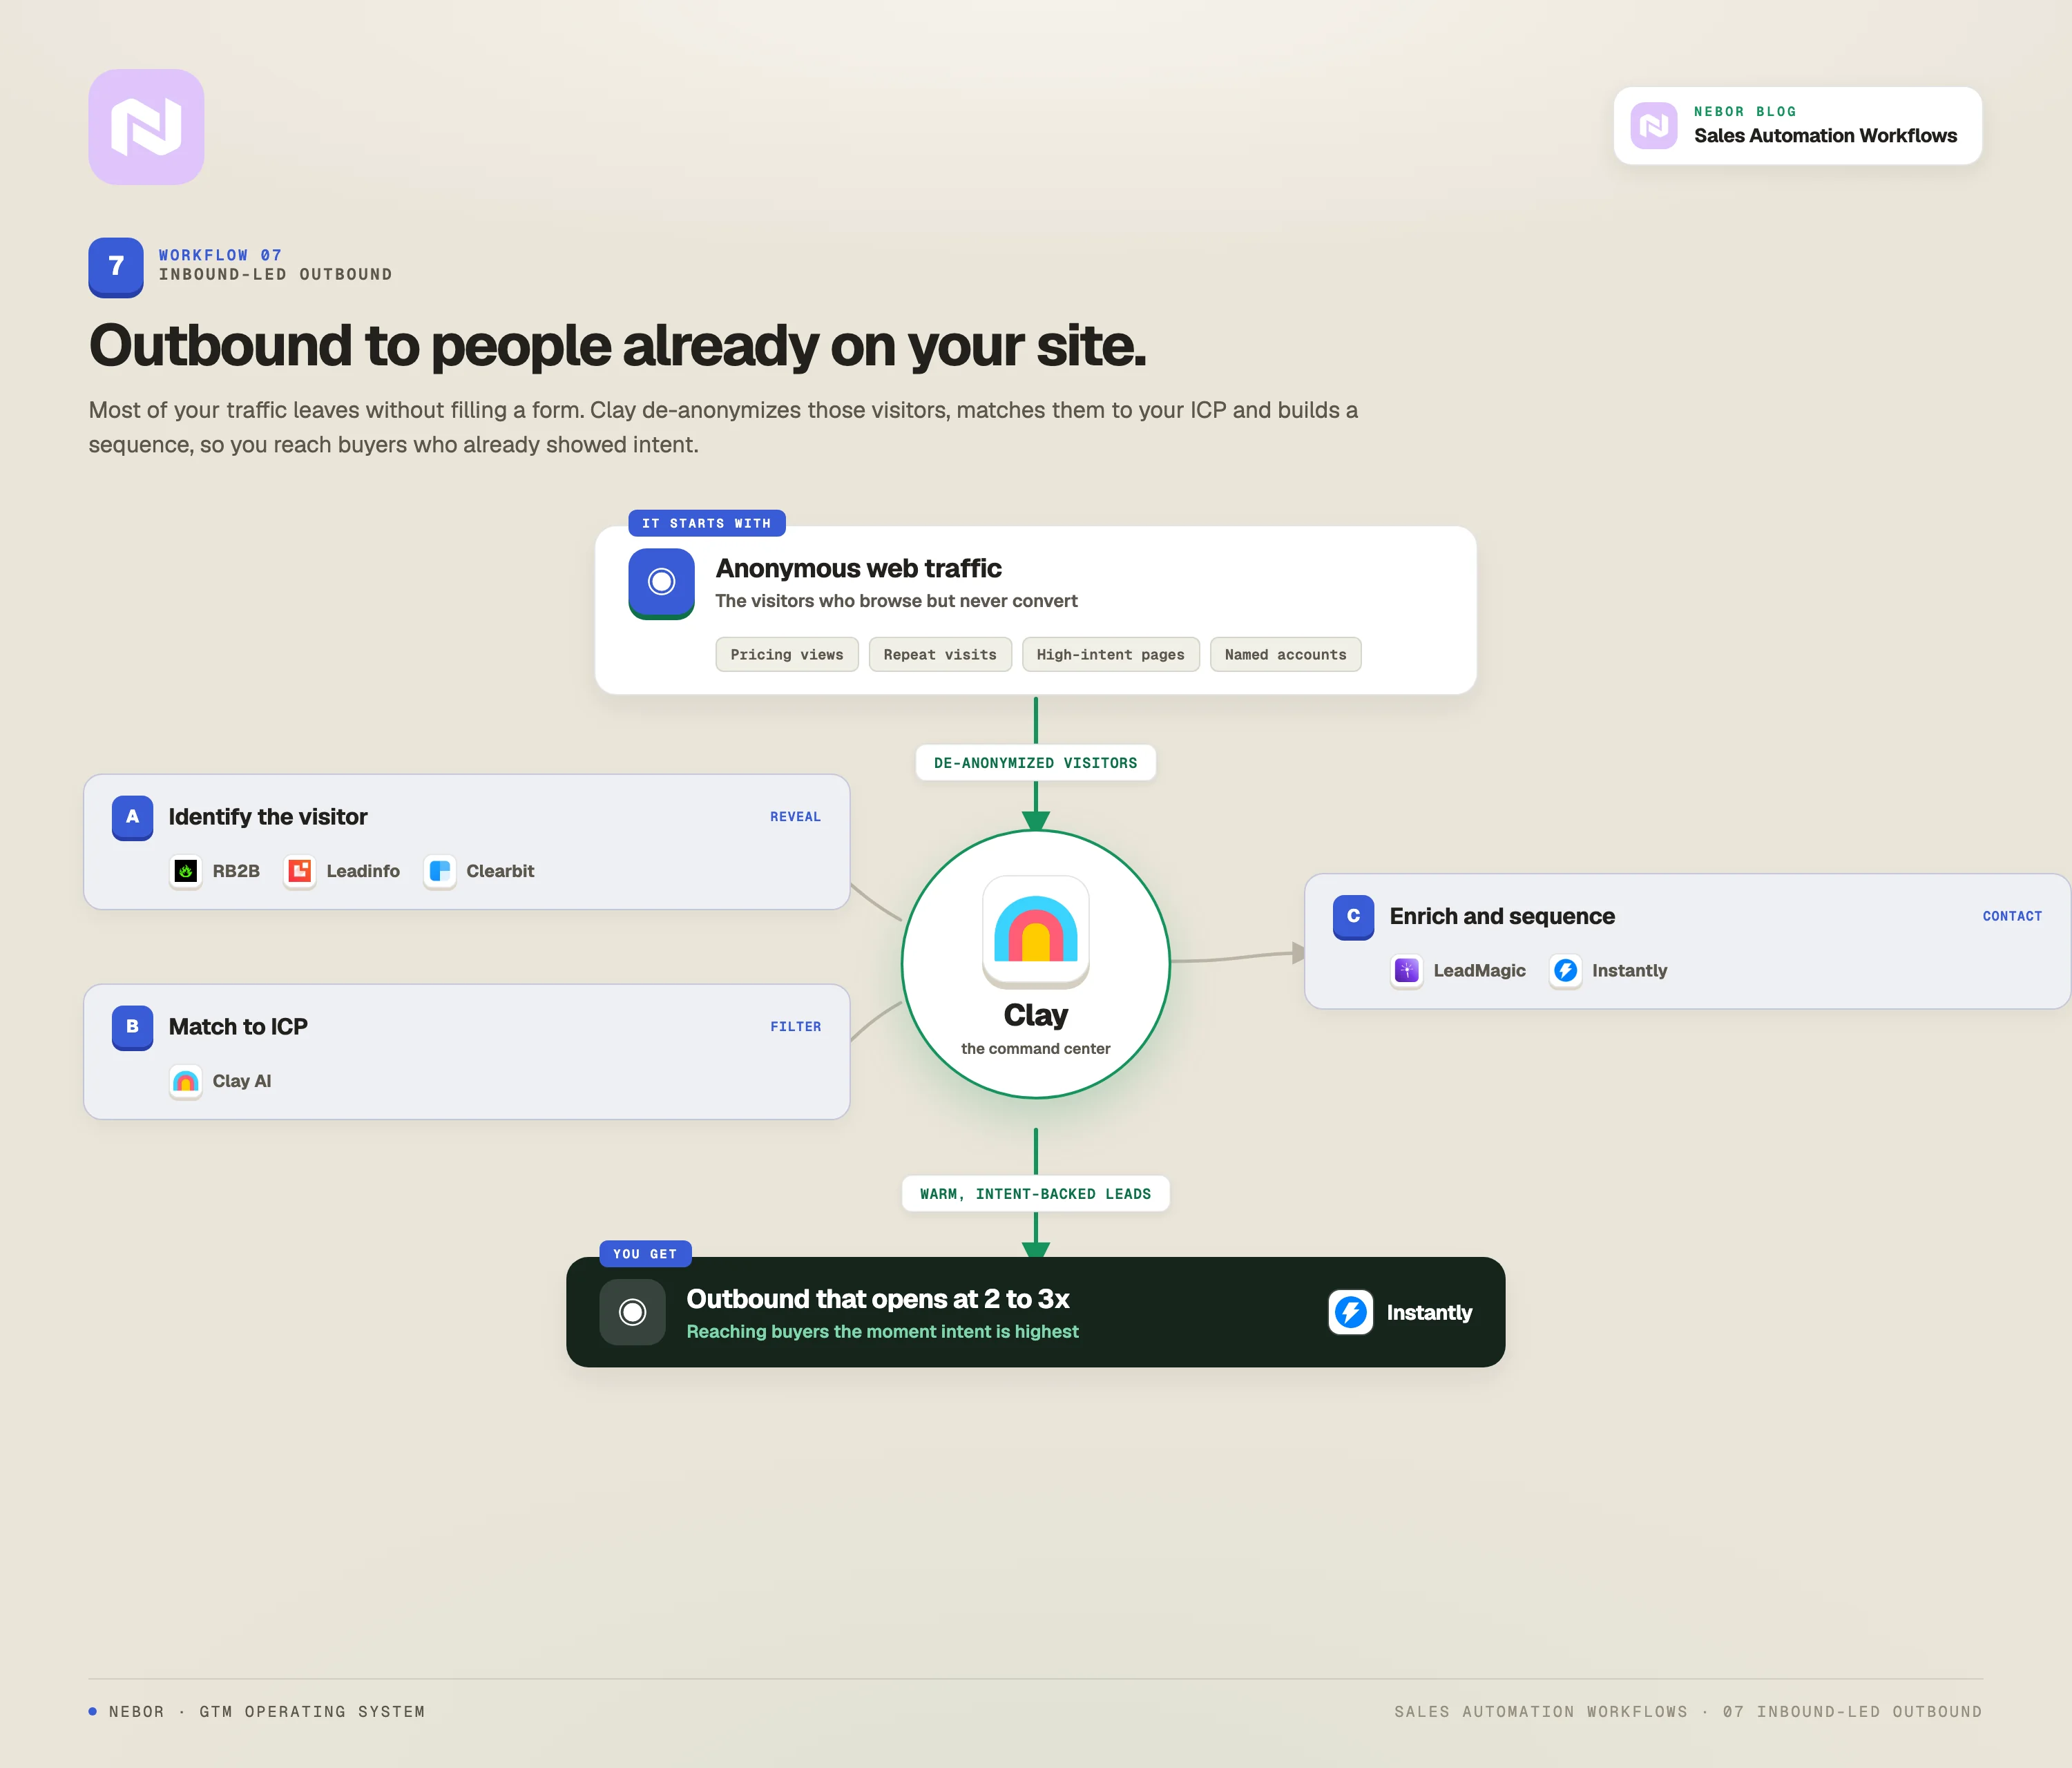Click the radio icon in dark result card
Viewport: 2072px width, 1768px height.
[632, 1312]
